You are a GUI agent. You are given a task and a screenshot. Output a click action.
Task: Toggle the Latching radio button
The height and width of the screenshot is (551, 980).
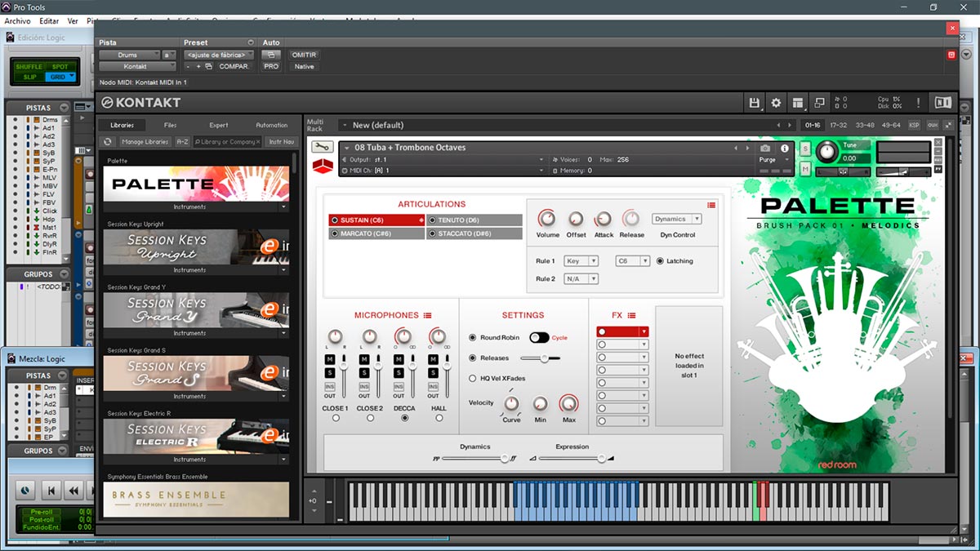click(x=661, y=261)
